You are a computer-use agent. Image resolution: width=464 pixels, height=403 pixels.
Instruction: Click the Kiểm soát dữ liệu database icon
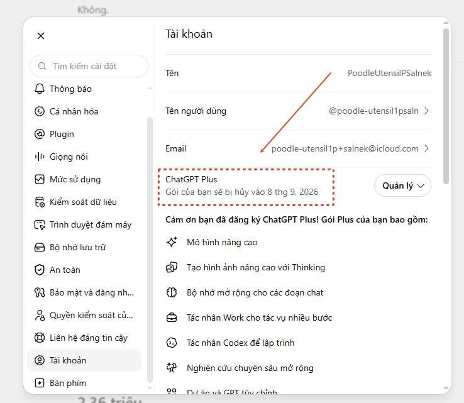pos(40,202)
